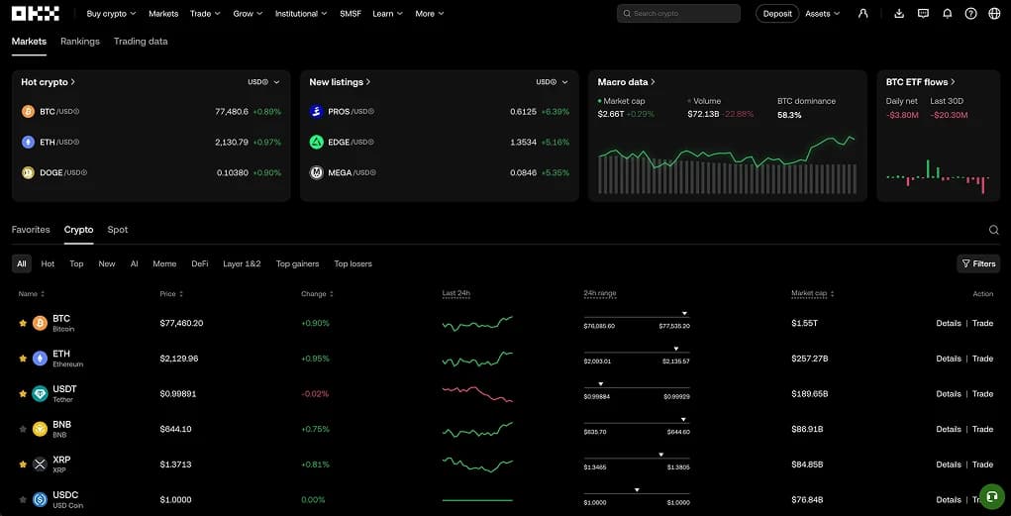Open the green support headset button

point(992,496)
